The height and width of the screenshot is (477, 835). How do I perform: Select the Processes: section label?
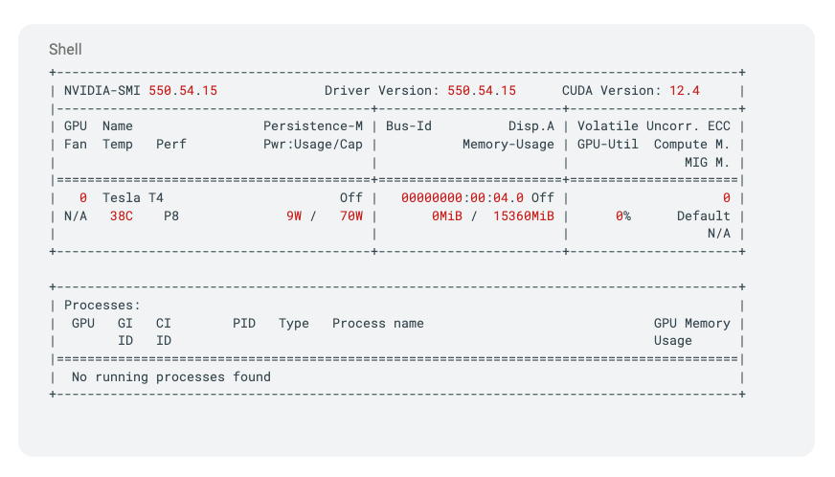click(x=102, y=306)
